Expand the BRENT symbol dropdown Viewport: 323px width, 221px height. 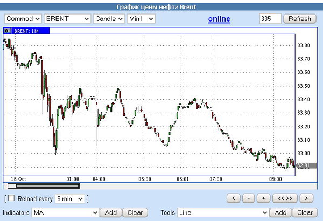click(x=67, y=19)
